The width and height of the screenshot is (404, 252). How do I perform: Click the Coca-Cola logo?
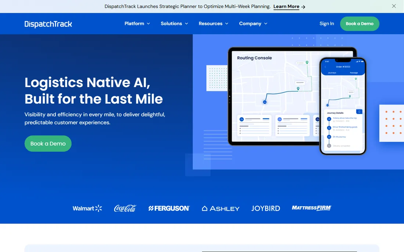pos(125,208)
